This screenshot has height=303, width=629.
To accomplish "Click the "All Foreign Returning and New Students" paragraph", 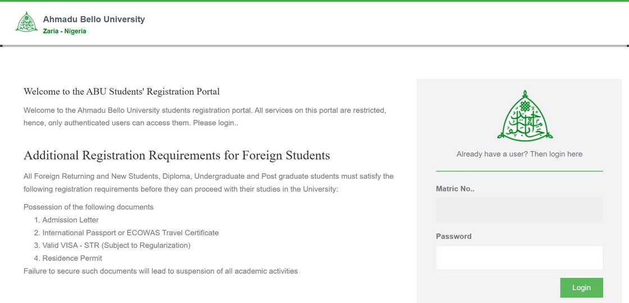I will click(208, 183).
